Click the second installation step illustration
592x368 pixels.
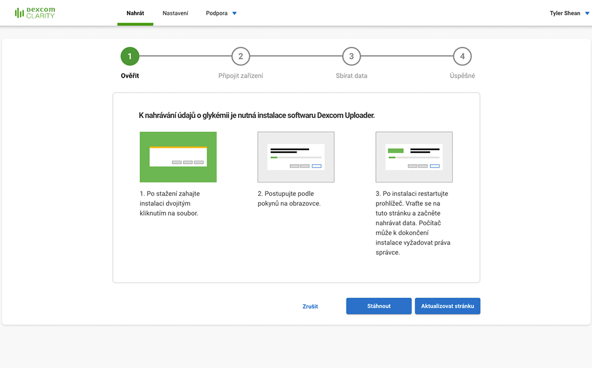(x=296, y=157)
